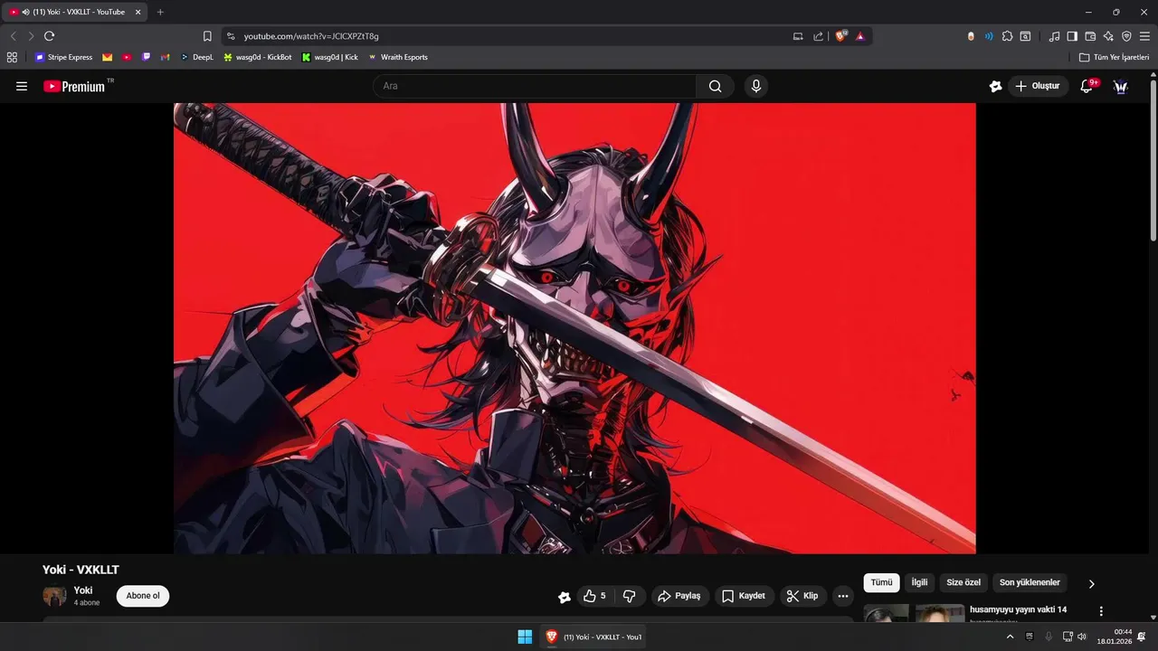This screenshot has height=651, width=1158.
Task: Open the Windows Start menu
Action: click(x=525, y=637)
